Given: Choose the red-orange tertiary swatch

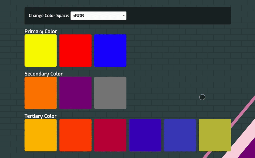Looking at the screenshot, I should pyautogui.click(x=76, y=135).
